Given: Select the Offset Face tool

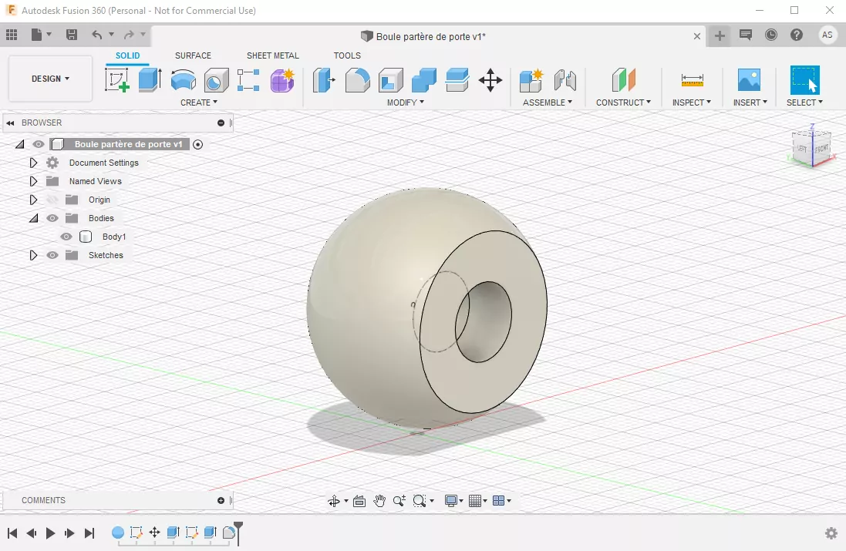Looking at the screenshot, I should [457, 80].
